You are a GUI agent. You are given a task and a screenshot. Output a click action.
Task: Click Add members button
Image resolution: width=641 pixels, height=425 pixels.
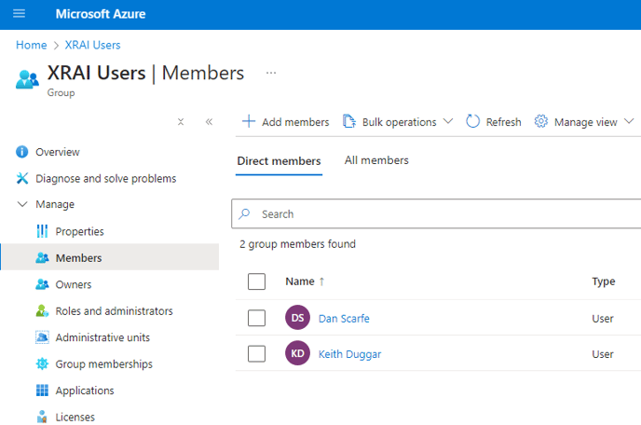(x=285, y=122)
